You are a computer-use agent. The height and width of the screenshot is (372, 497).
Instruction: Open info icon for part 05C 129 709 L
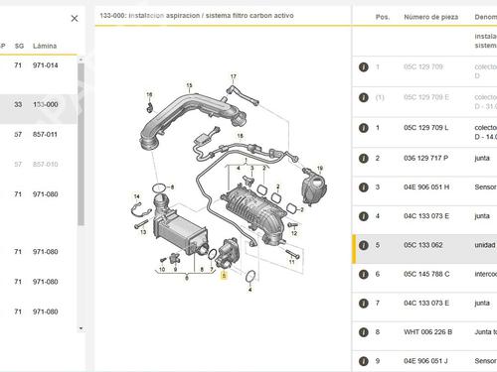pos(364,128)
